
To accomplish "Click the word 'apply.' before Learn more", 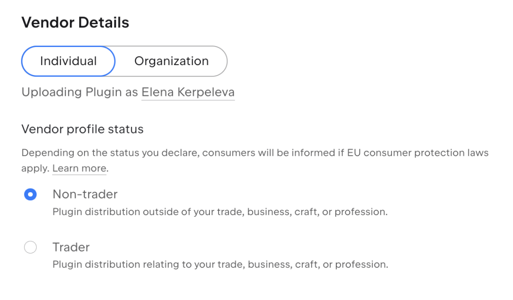I will (x=35, y=169).
